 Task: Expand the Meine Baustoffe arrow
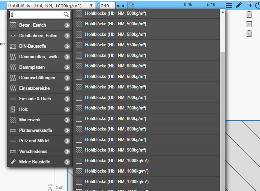point(67,162)
